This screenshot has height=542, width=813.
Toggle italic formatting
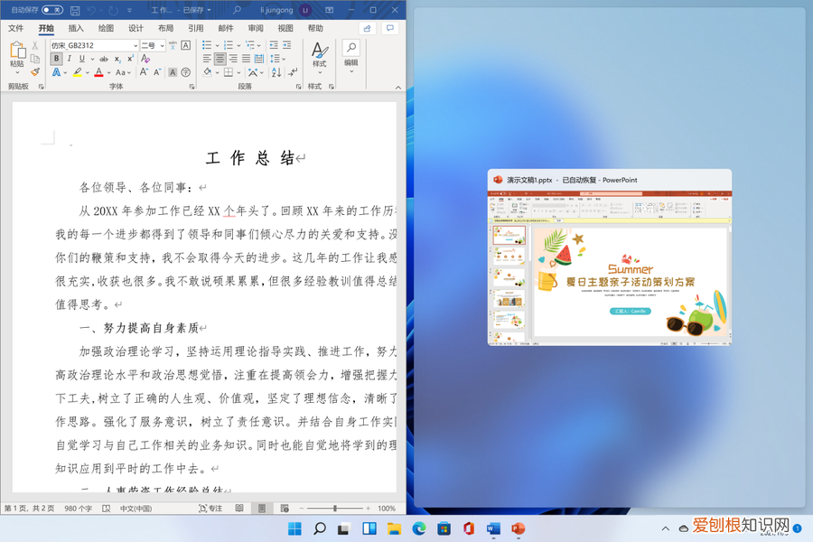point(70,58)
